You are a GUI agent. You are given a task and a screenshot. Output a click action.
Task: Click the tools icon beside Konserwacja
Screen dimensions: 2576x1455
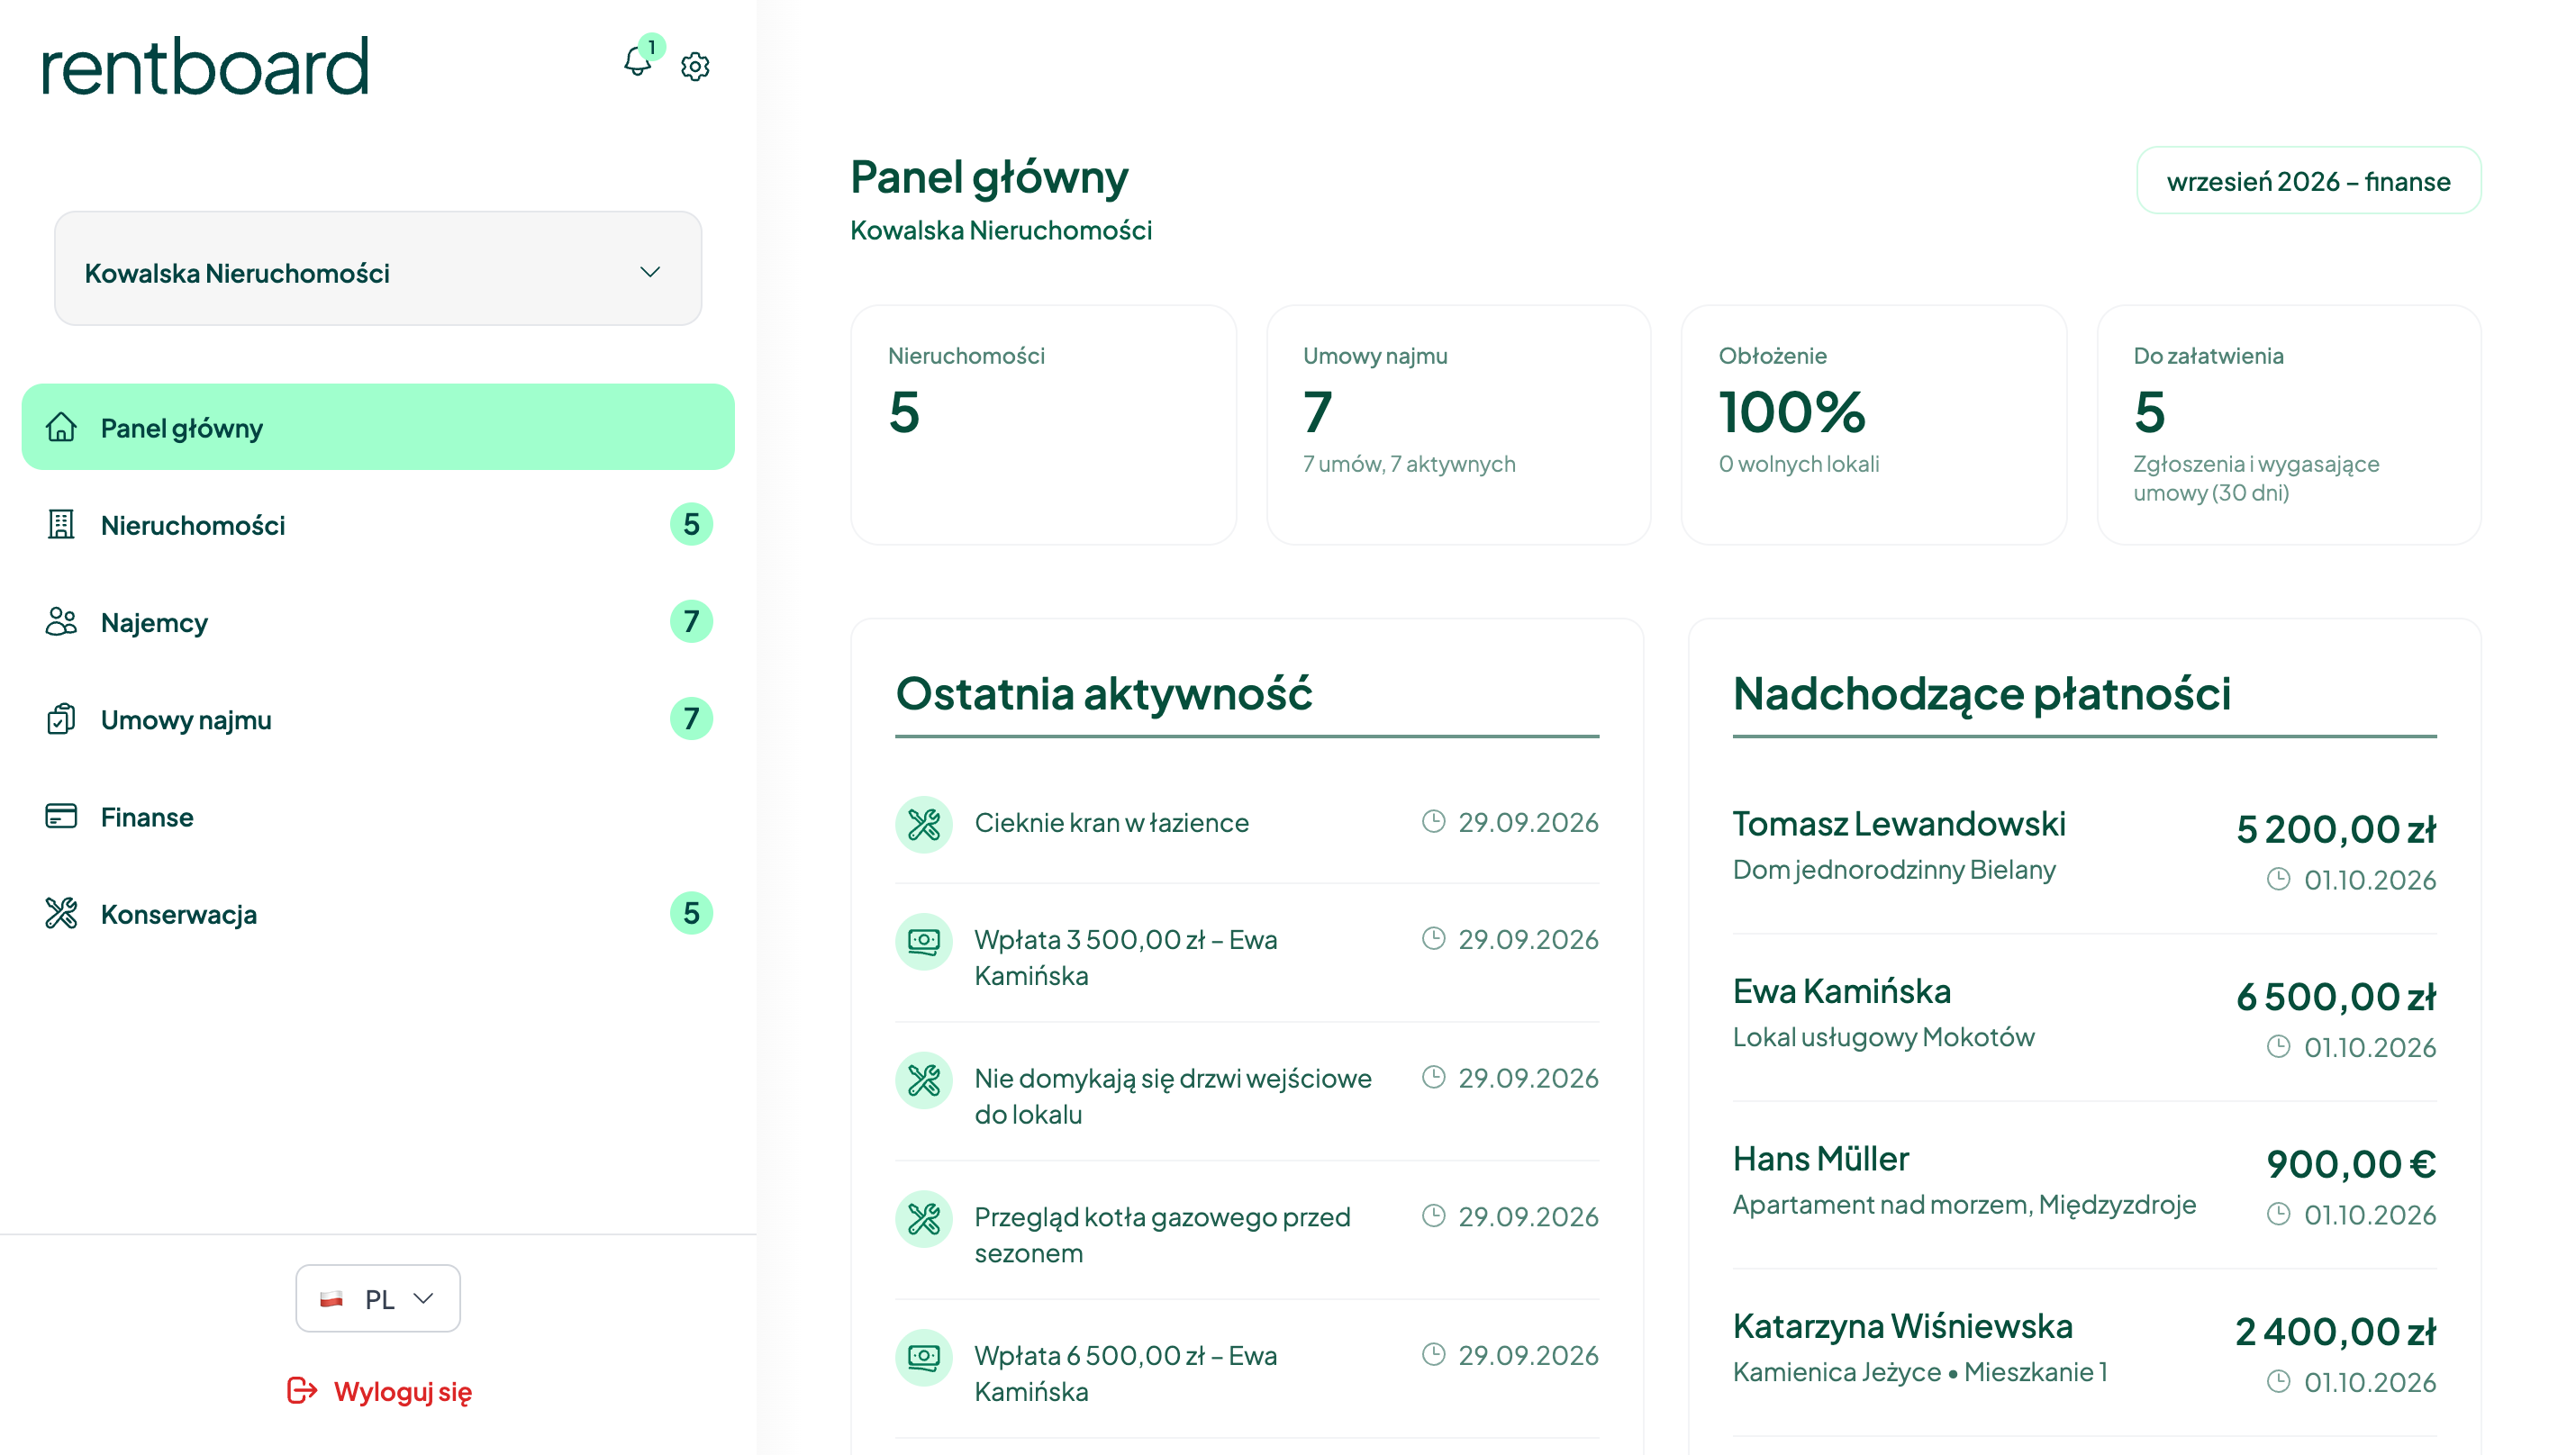[x=61, y=913]
